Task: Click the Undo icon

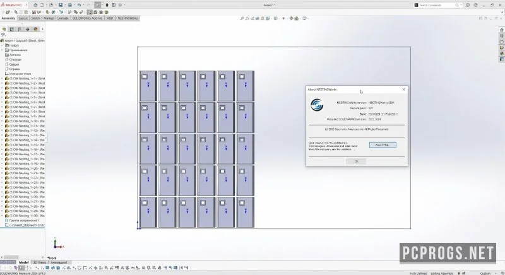Action: [x=79, y=5]
